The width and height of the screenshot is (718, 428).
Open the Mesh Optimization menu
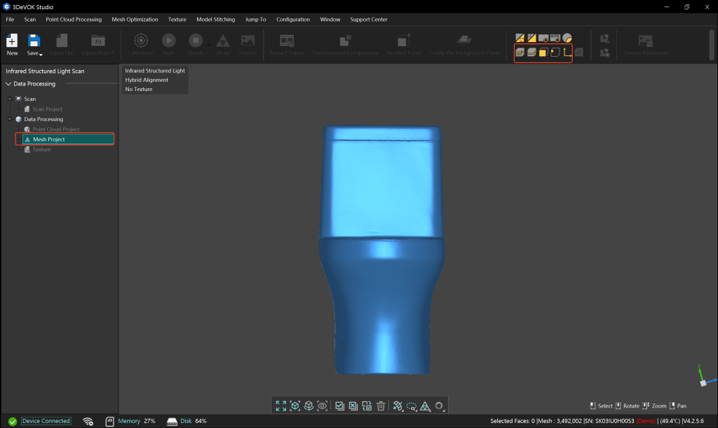pyautogui.click(x=135, y=19)
